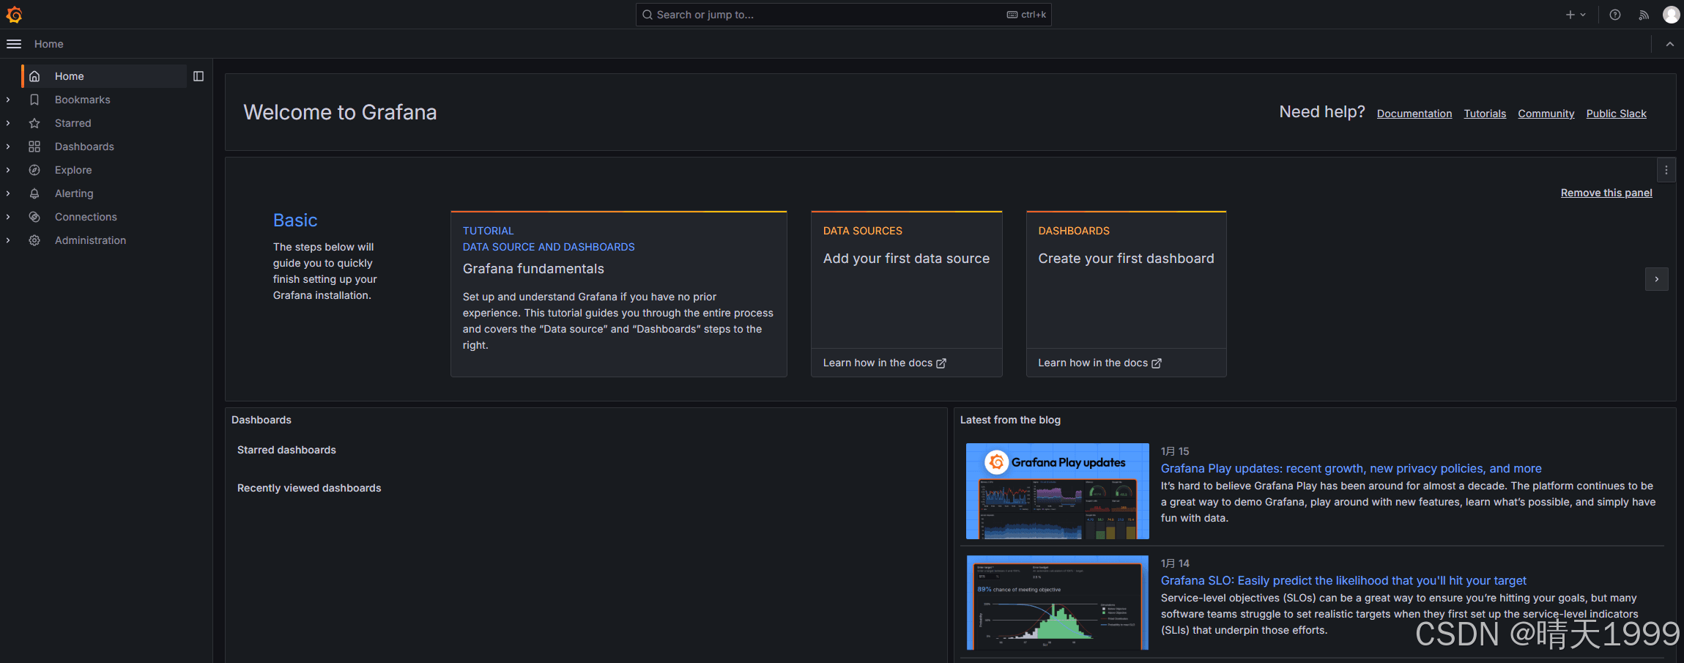Open Explore from the sidebar
The width and height of the screenshot is (1684, 663).
[73, 170]
